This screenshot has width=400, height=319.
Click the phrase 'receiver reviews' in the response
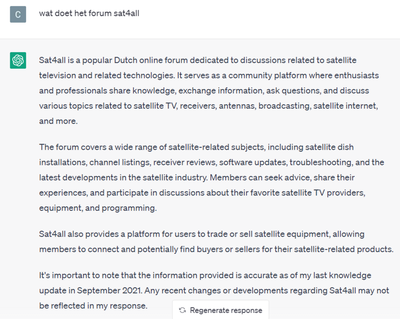187,162
